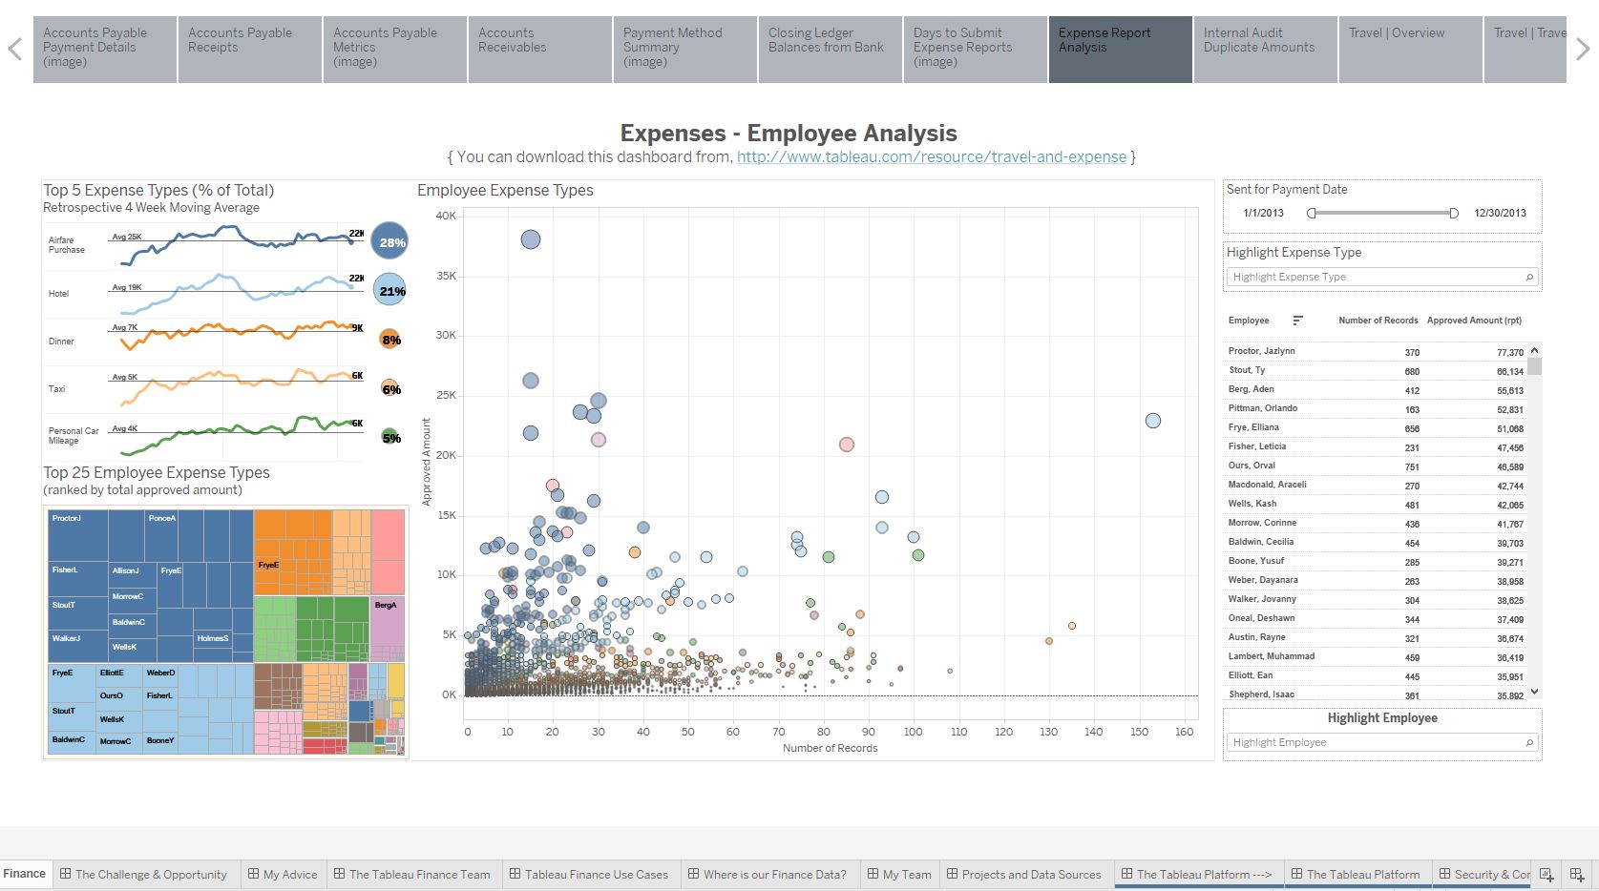Select the Stout, Ty employee row
1599x891 pixels.
[1376, 370]
